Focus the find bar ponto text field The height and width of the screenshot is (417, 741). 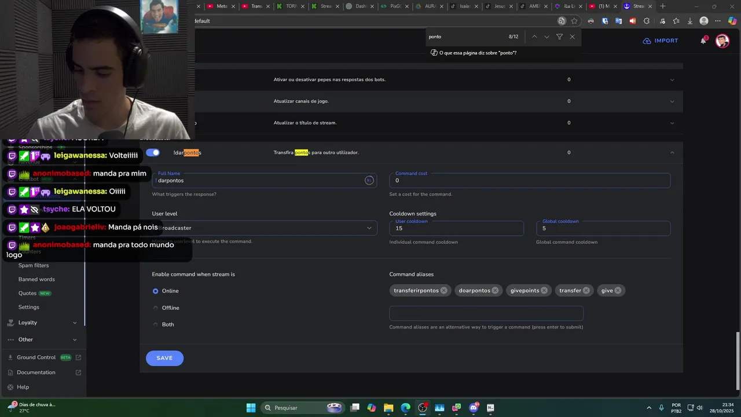466,36
